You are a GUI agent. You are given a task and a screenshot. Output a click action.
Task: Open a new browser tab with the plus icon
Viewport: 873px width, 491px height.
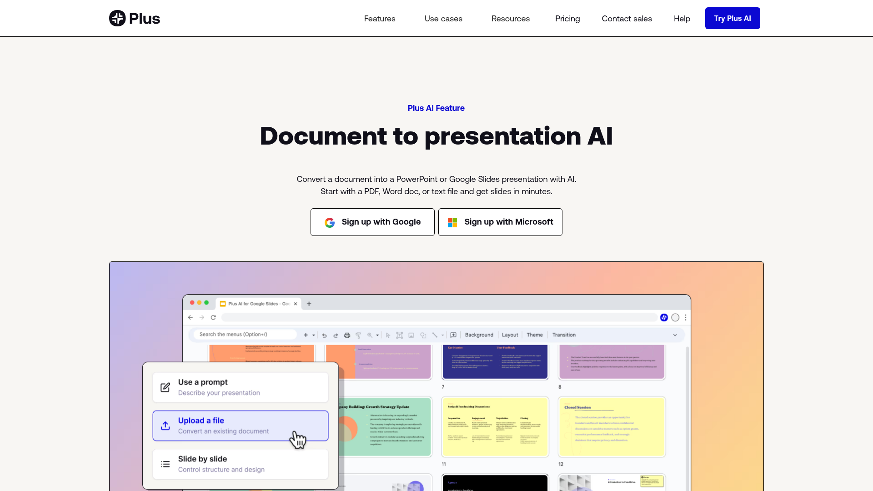tap(309, 304)
